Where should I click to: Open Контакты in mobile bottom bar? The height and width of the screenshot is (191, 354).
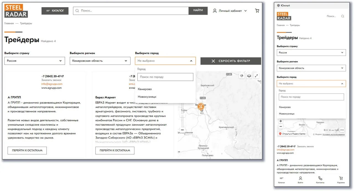tap(320, 180)
